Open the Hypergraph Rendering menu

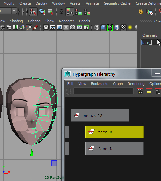pos(136,84)
